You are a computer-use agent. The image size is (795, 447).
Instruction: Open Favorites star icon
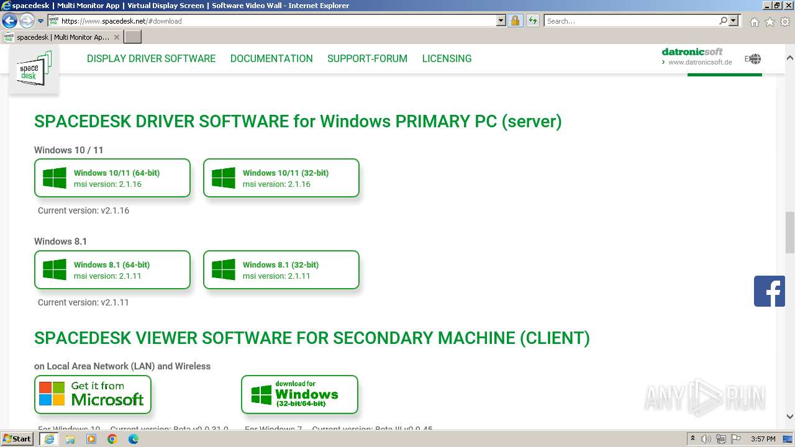pos(770,22)
